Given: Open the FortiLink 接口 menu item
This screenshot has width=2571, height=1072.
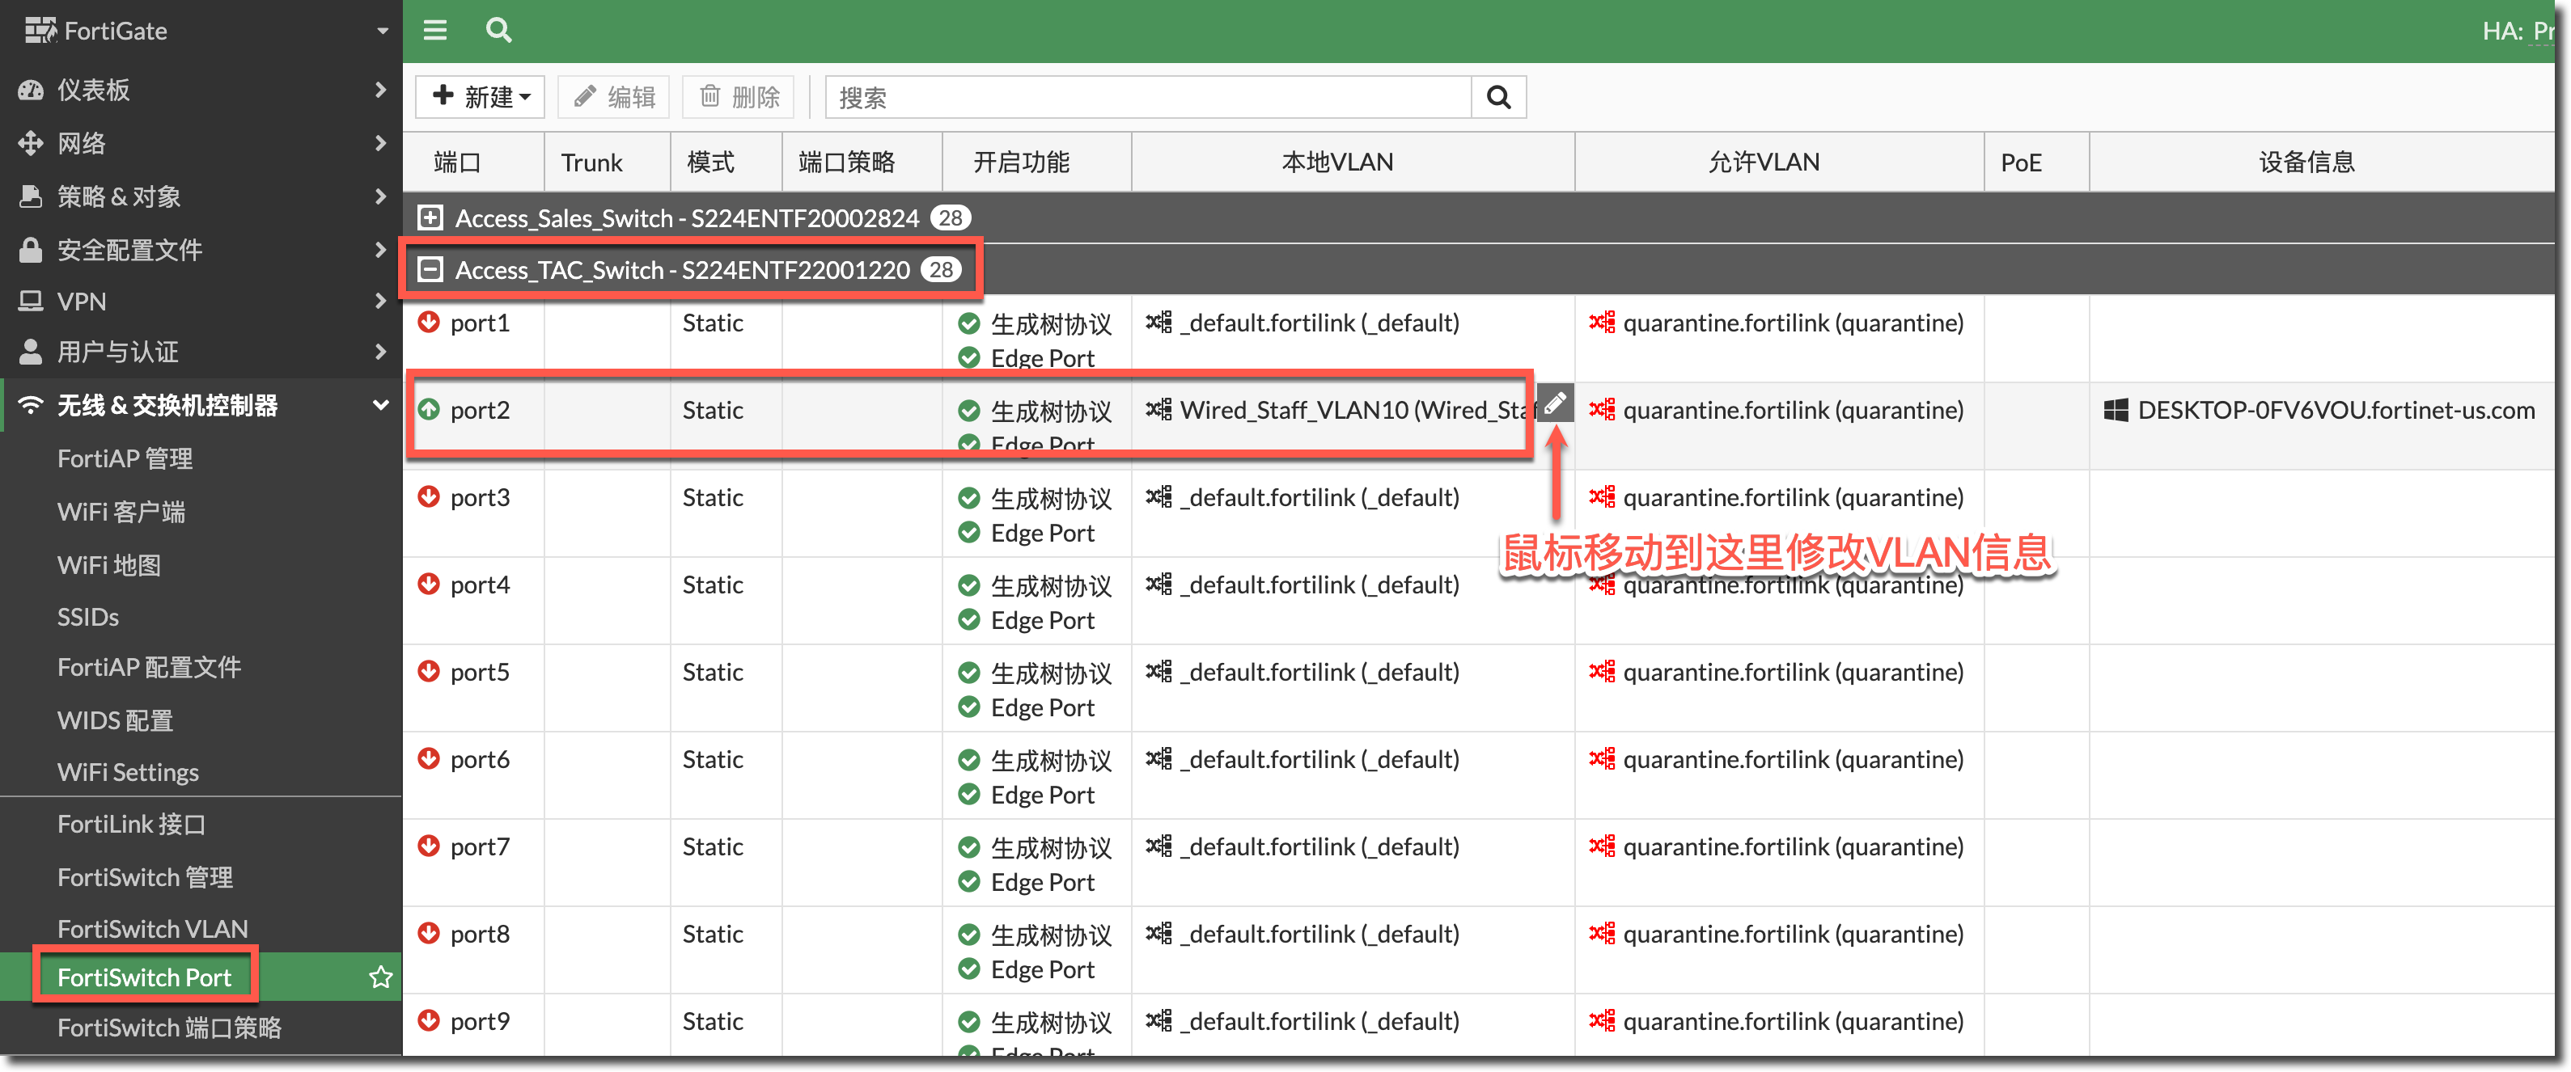Looking at the screenshot, I should click(x=132, y=824).
